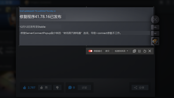Copy translated text with the copy icon

point(134,51)
